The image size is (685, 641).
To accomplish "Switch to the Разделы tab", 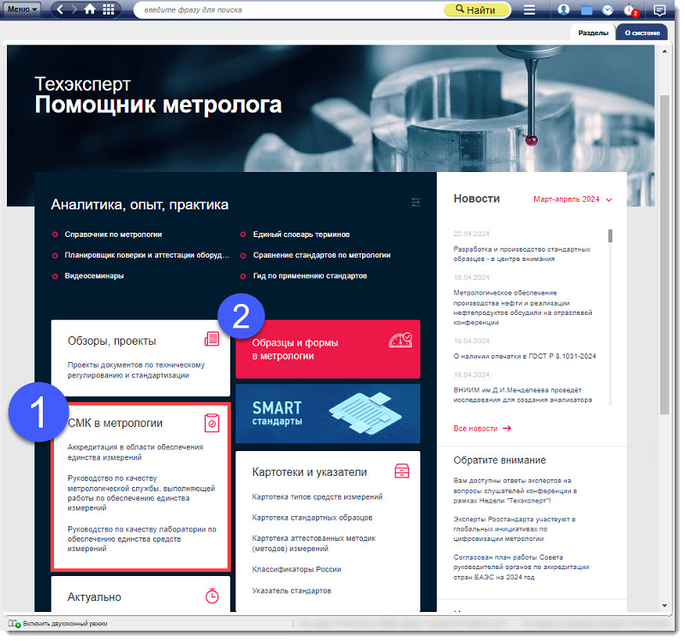I will point(593,33).
